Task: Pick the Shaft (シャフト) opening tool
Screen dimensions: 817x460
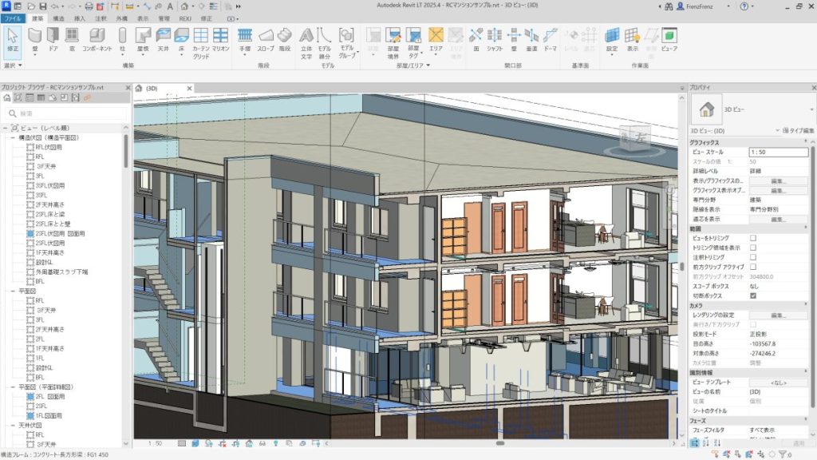Action: click(x=495, y=38)
